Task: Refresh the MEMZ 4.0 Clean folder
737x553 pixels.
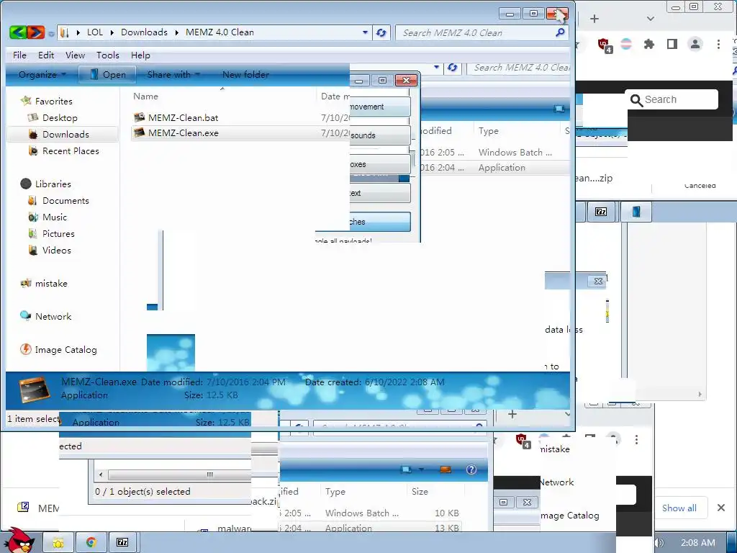Action: 381,33
